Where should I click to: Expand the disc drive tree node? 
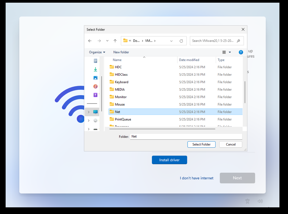coord(89,120)
